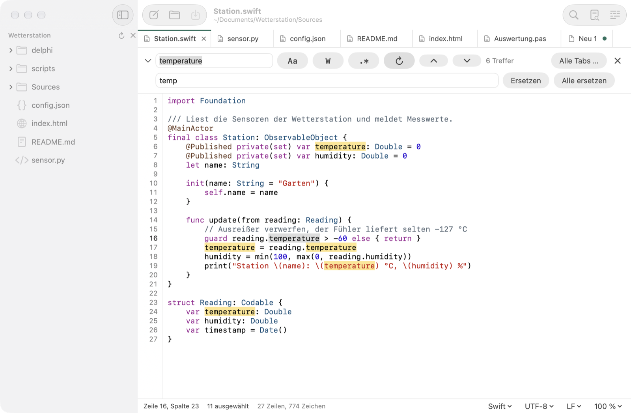The width and height of the screenshot is (631, 413).
Task: Switch to the config.json tab
Action: click(307, 39)
